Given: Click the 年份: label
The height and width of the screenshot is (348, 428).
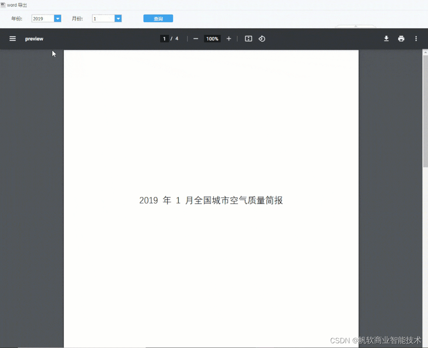Looking at the screenshot, I should pos(17,19).
